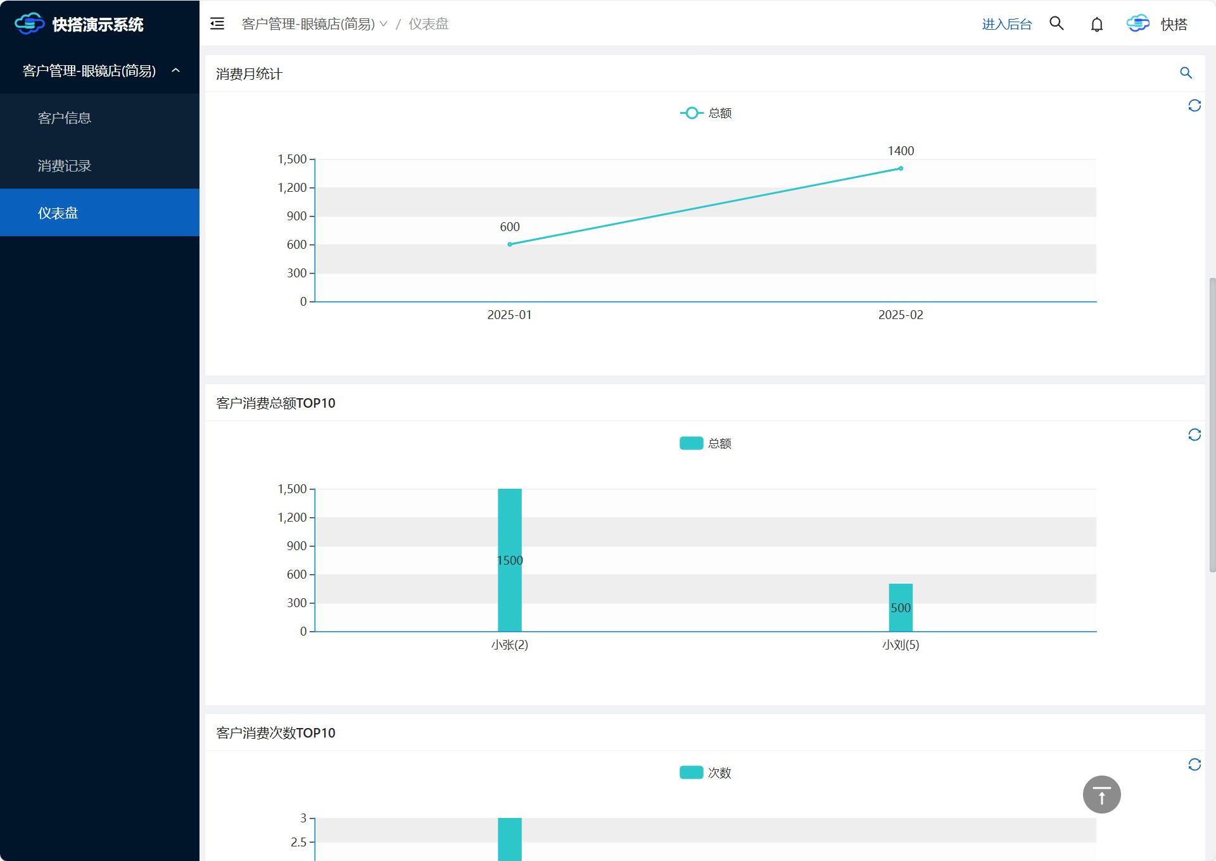This screenshot has height=861, width=1216.
Task: Click the page vertical scrollbar thumb
Action: [1212, 424]
